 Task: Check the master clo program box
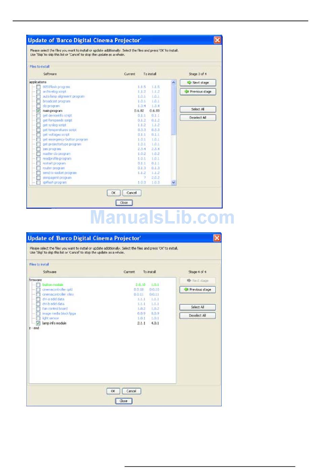coord(38,154)
